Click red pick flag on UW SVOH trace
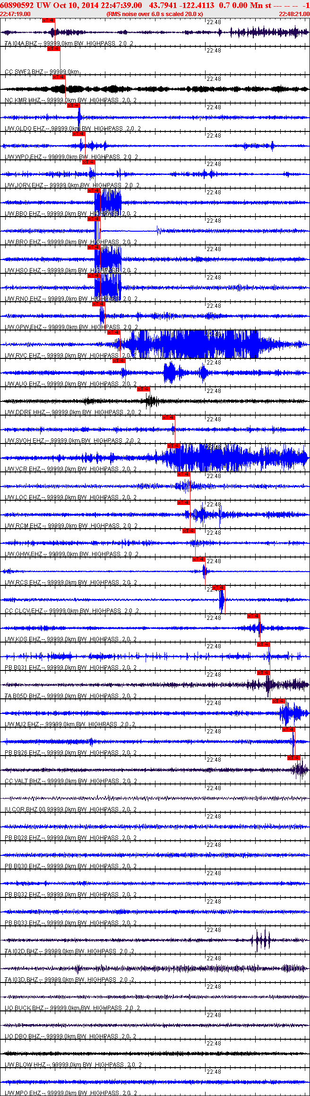Screen dimensions: 310x1096 169,418
